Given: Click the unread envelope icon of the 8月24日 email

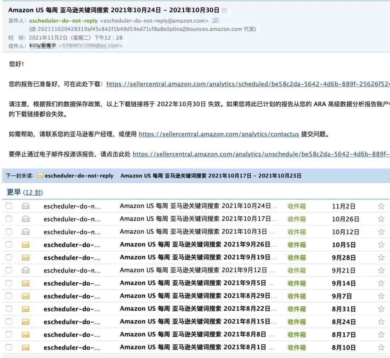Looking at the screenshot, I should point(26,322).
